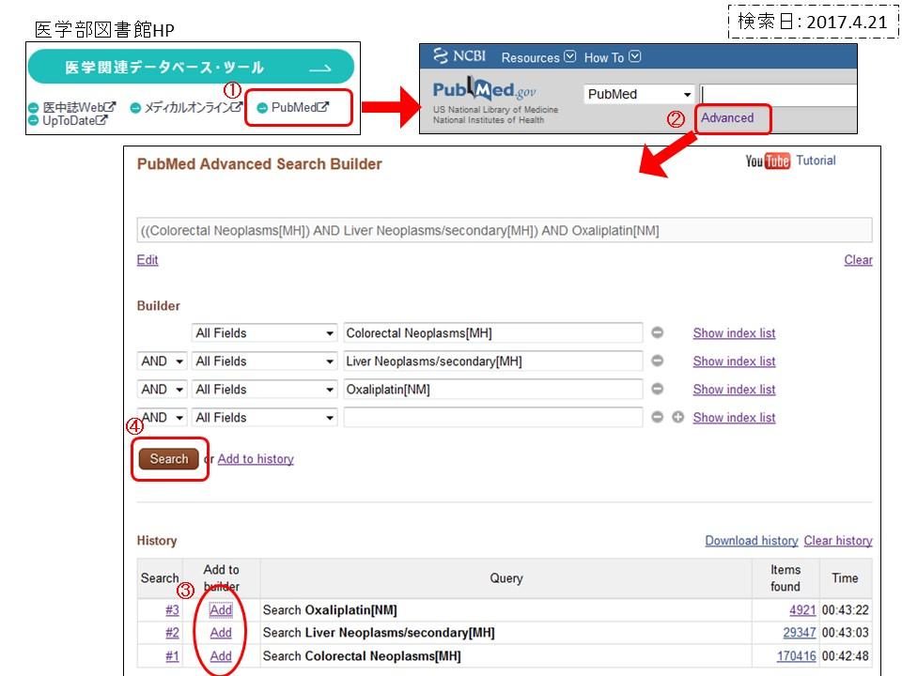This screenshot has height=676, width=902.
Task: Click Clear history link
Action: (x=838, y=541)
